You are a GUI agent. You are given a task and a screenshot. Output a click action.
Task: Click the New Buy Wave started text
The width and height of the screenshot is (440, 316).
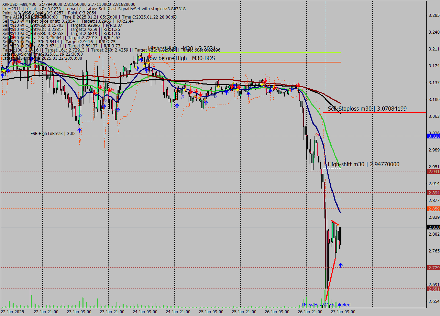pos(326,305)
